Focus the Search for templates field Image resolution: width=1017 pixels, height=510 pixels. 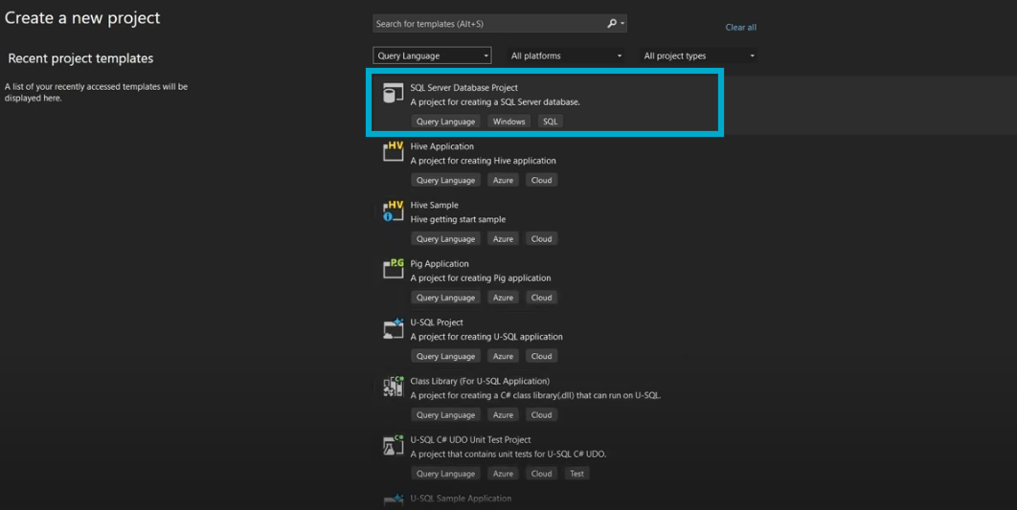pyautogui.click(x=500, y=23)
